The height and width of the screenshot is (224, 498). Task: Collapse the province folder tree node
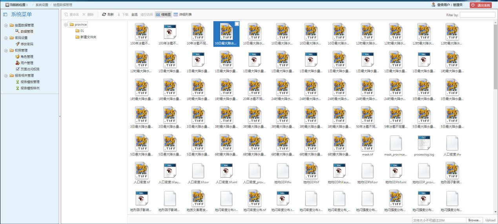pos(66,25)
